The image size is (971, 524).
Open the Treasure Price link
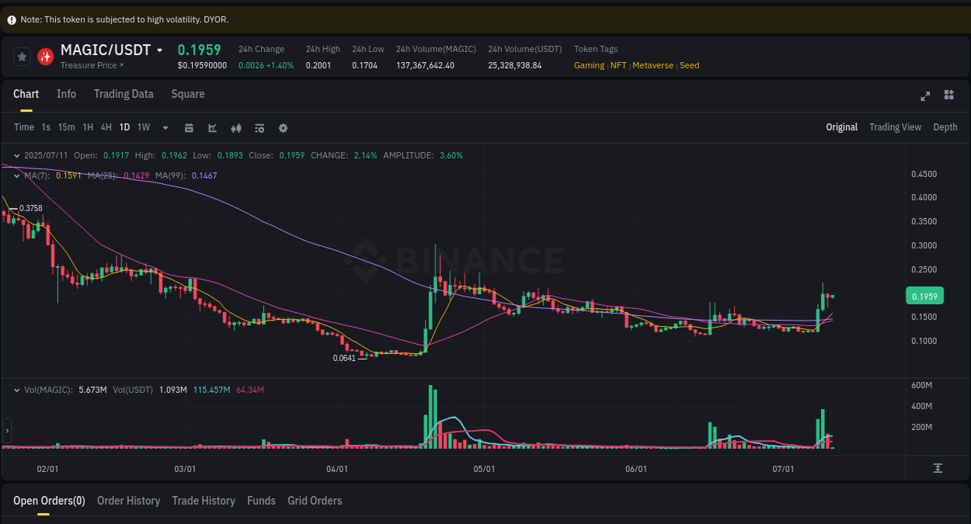(x=87, y=65)
